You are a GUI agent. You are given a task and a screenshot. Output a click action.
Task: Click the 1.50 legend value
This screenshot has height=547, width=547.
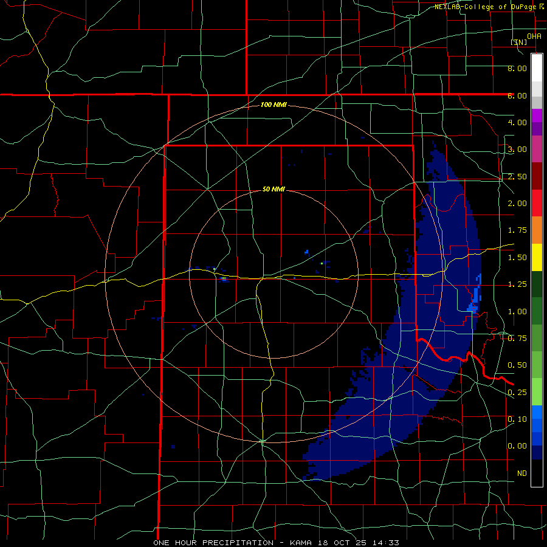click(x=517, y=258)
